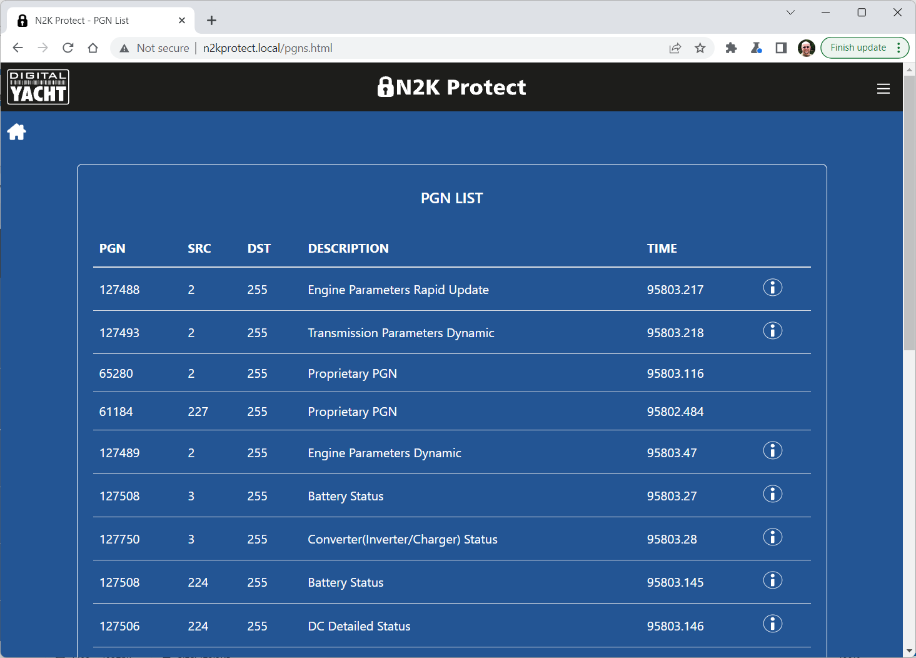Click the PGN column header
Viewport: 916px width, 658px height.
pyautogui.click(x=113, y=248)
